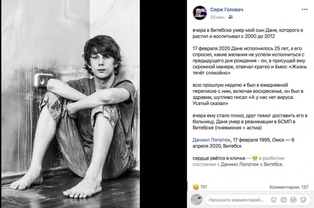Click the feeling emoji in the status line

coord(255,158)
